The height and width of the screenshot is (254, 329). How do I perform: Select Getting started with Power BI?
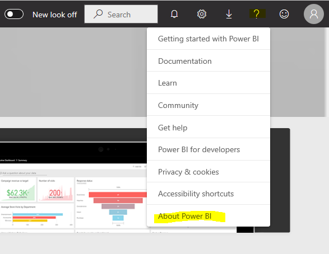208,39
